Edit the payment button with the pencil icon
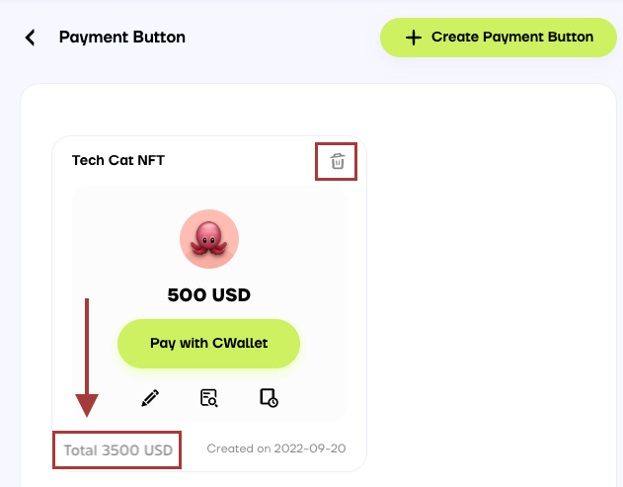Image resolution: width=623 pixels, height=487 pixels. click(150, 398)
